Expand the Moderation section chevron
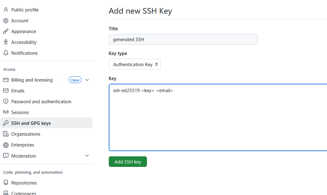 (x=87, y=156)
